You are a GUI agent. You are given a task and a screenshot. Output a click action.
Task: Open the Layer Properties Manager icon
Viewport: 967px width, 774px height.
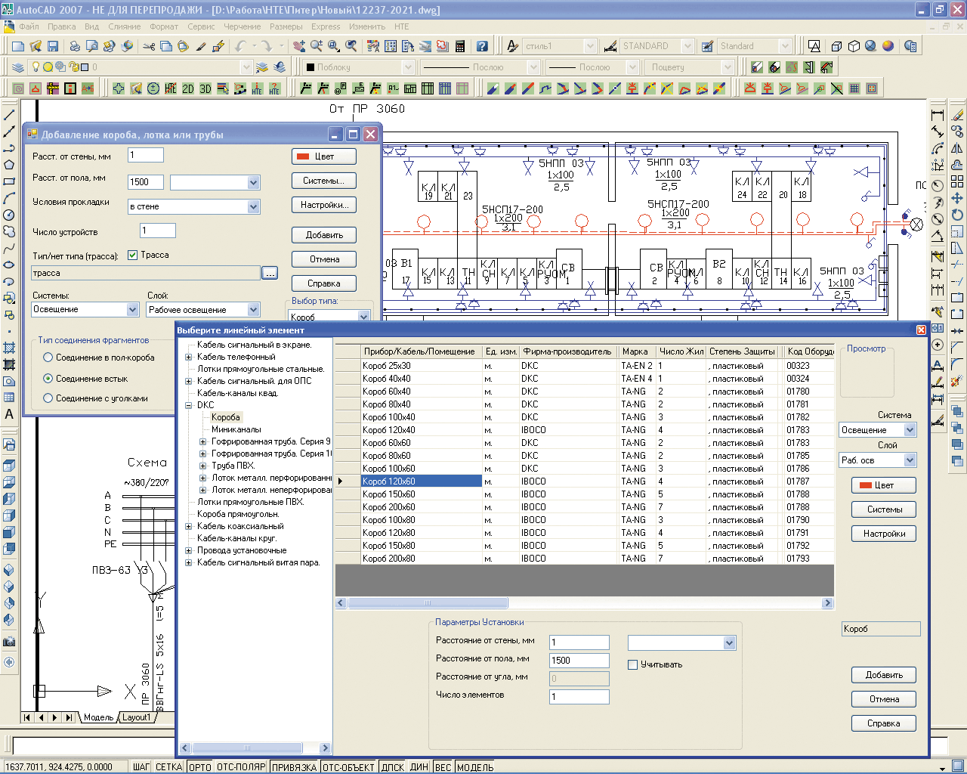click(18, 67)
